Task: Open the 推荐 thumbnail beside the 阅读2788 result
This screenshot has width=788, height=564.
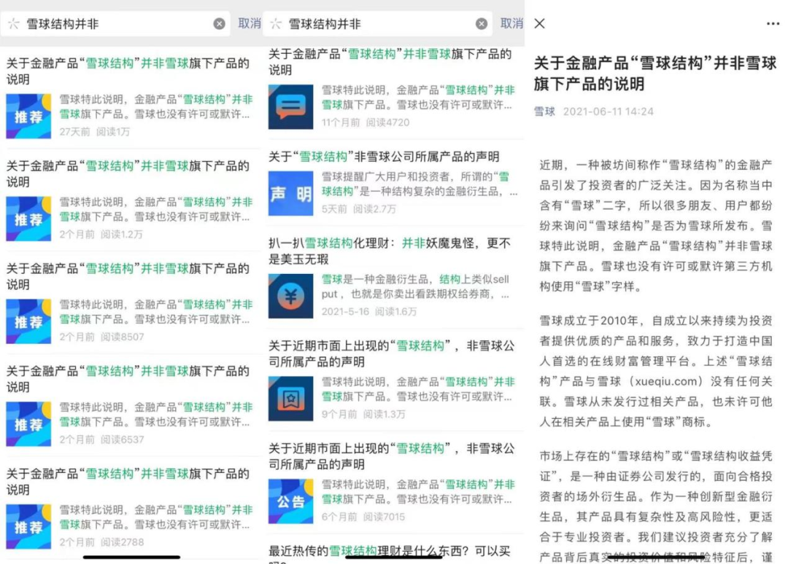Action: tap(28, 526)
